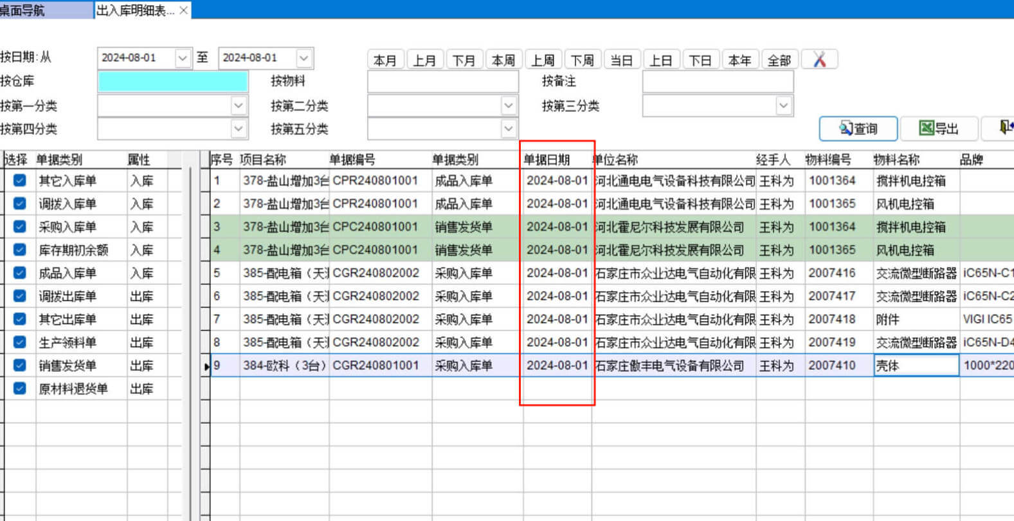Close the 出入库明细表 tab
Image resolution: width=1014 pixels, height=521 pixels.
tap(183, 10)
